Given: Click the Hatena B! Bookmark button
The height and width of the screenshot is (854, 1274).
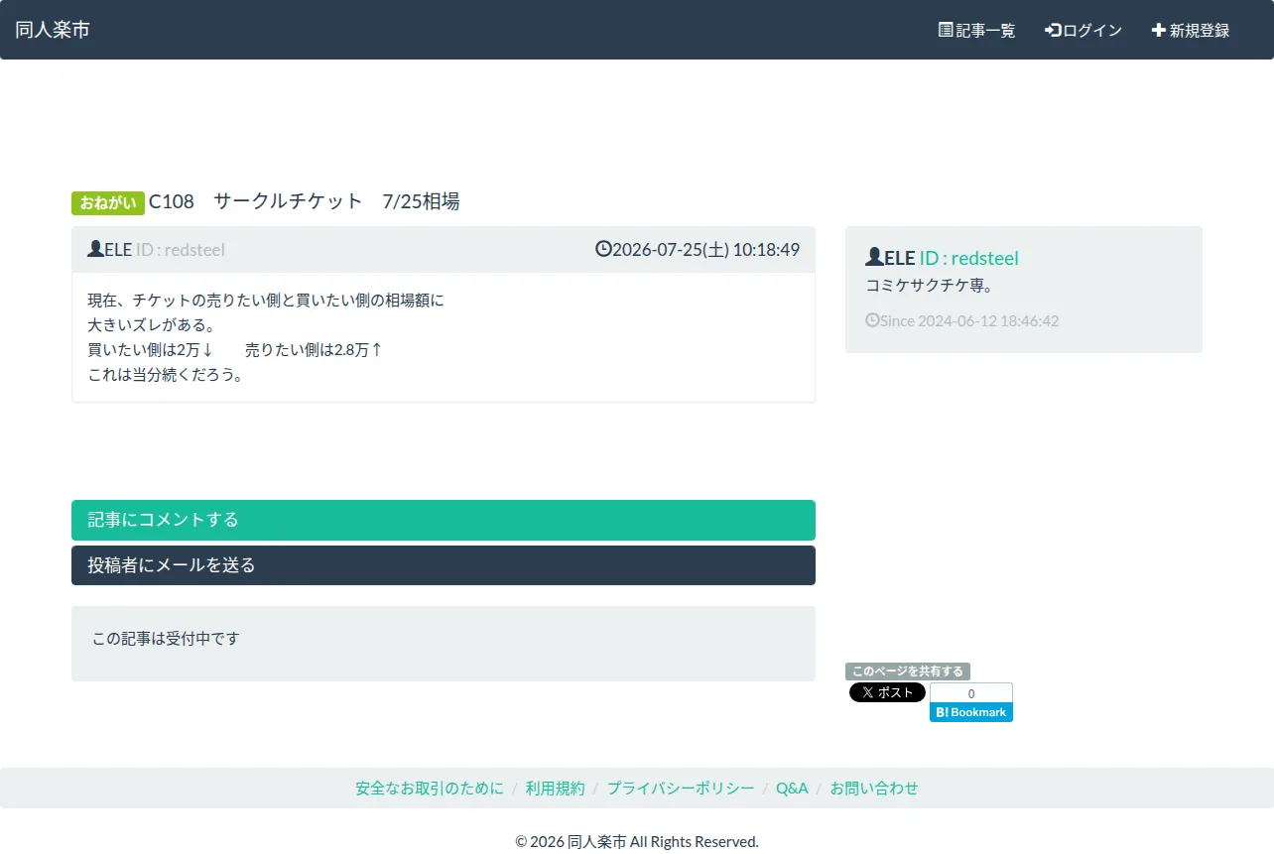Looking at the screenshot, I should click(x=971, y=712).
